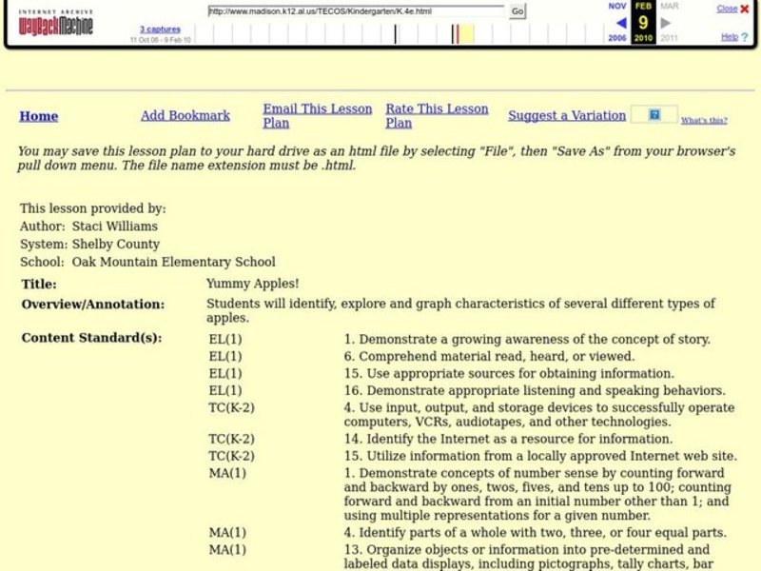Click the Wayback Machine logo

56,23
